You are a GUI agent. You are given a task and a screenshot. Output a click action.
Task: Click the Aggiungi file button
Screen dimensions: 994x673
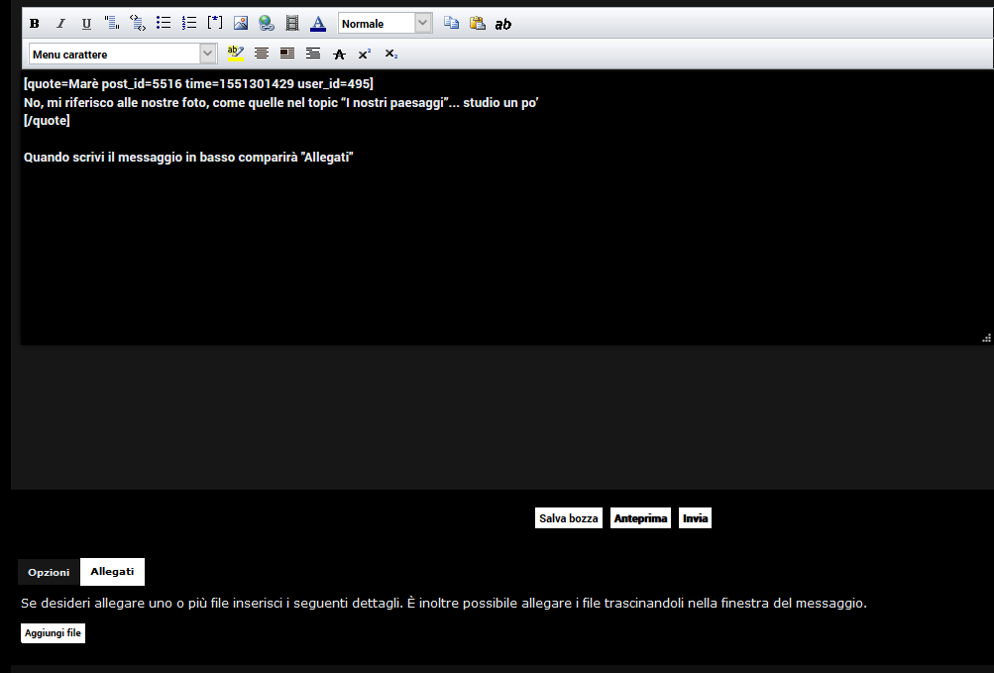[53, 632]
